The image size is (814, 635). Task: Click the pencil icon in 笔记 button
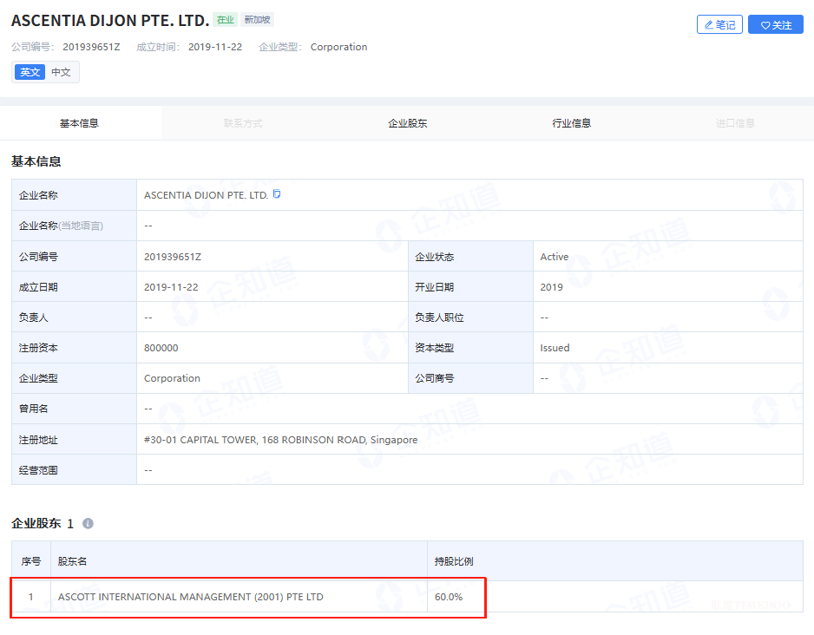pyautogui.click(x=709, y=25)
